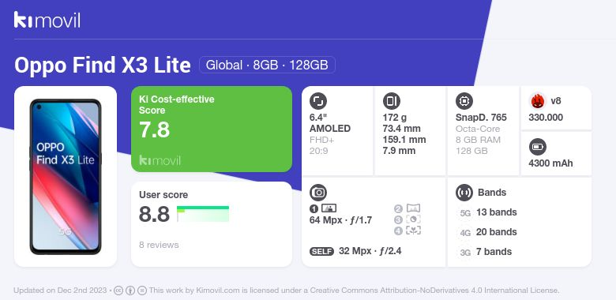
Task: Open the Oppo Find X3 Lite phone image
Action: [66, 177]
